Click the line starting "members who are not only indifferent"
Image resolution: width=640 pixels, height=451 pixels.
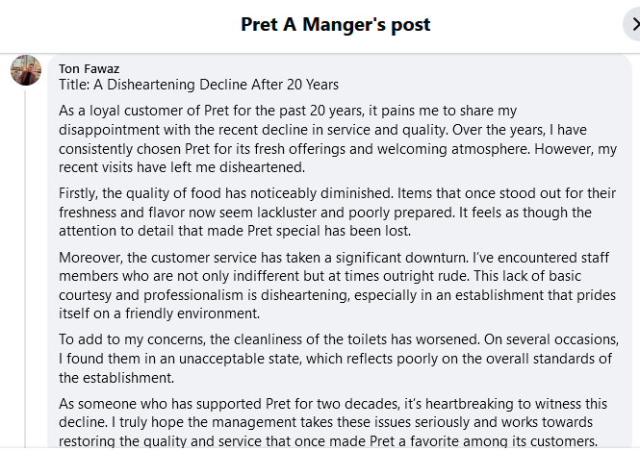[320, 276]
